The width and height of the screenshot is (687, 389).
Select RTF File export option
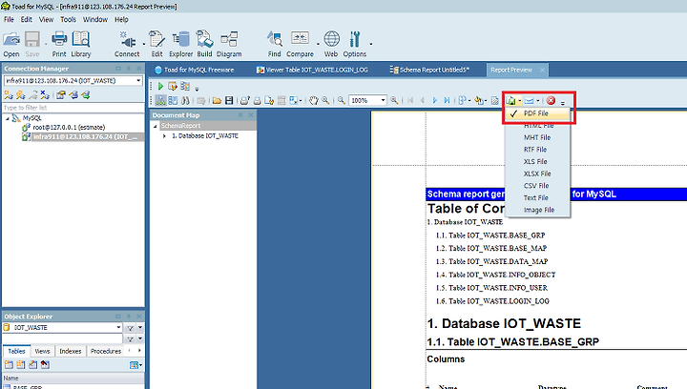coord(537,150)
